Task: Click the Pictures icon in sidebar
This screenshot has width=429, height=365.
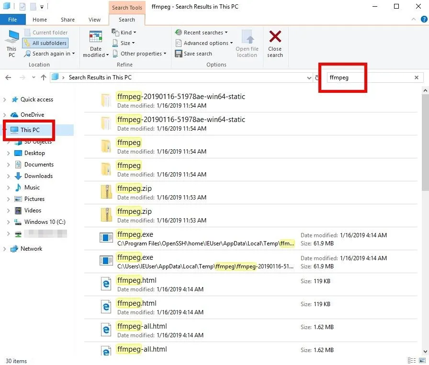Action: coord(18,199)
